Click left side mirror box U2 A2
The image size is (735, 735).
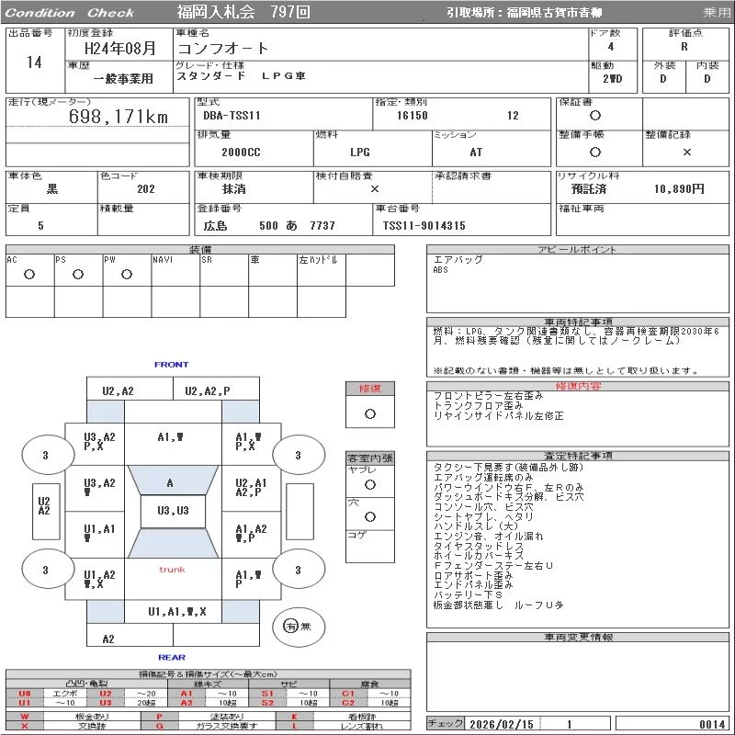coord(43,506)
